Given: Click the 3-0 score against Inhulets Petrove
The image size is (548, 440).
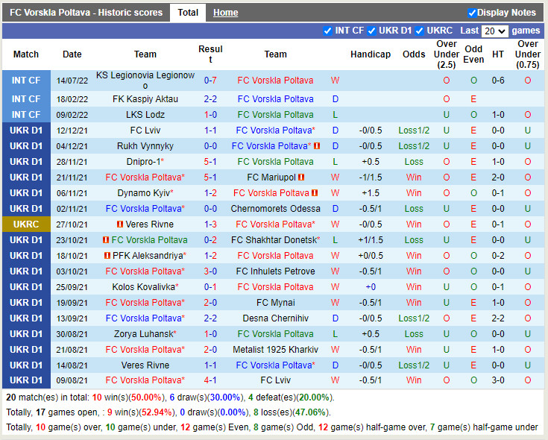Looking at the screenshot, I should pos(210,271).
